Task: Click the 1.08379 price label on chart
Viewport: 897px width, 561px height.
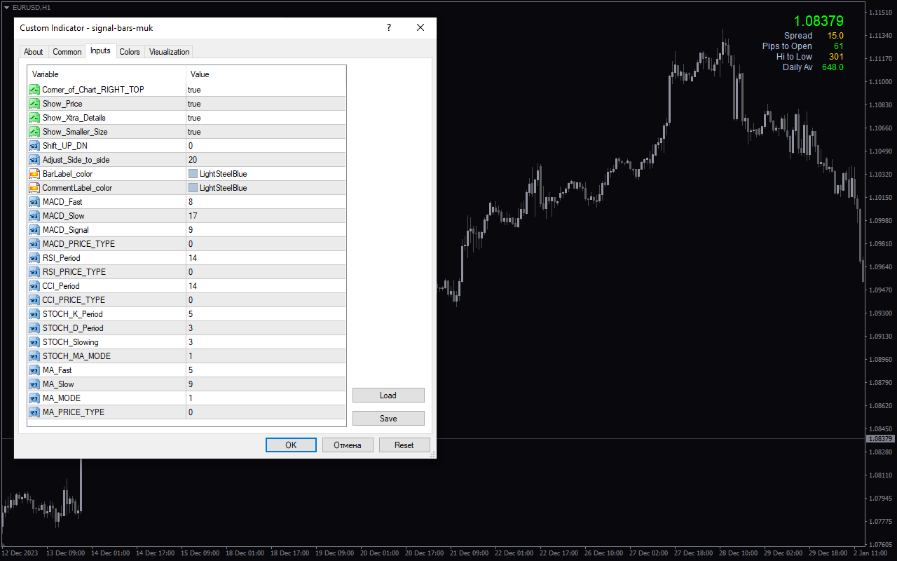Action: click(x=819, y=21)
